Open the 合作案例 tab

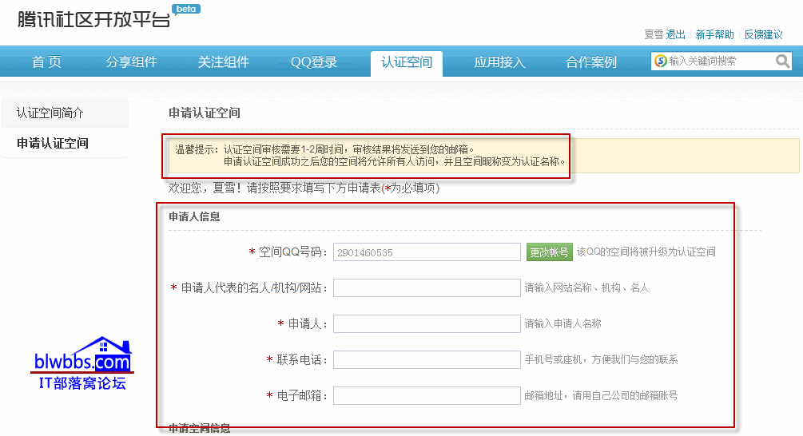tap(591, 62)
